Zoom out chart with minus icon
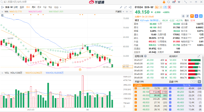204x112 pixels. [131, 12]
